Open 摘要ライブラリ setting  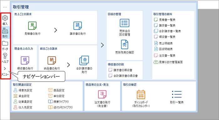coord(59,102)
